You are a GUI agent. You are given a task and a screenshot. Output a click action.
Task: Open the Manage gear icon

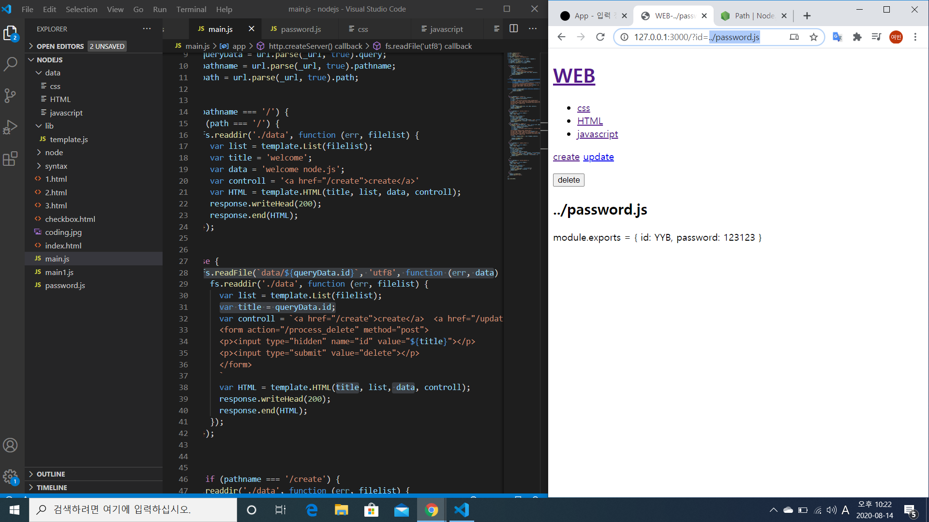(x=10, y=477)
